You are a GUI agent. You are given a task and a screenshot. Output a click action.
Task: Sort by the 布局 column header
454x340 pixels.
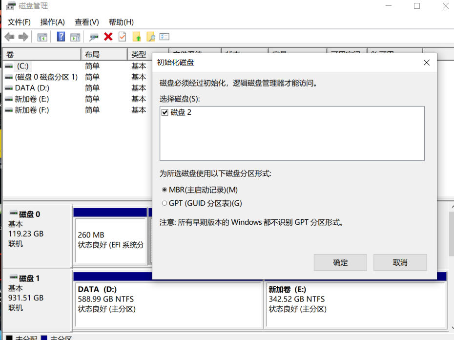click(x=104, y=55)
